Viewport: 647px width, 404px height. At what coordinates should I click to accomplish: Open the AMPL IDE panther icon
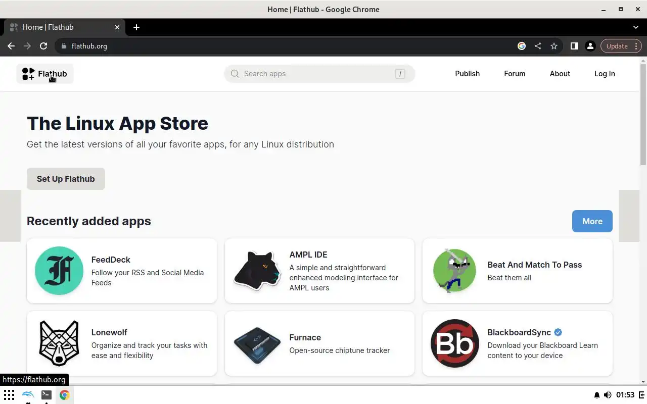pos(257,271)
